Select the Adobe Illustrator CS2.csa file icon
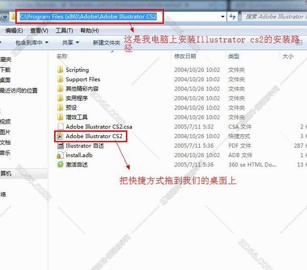The width and height of the screenshot is (307, 270). click(x=60, y=127)
